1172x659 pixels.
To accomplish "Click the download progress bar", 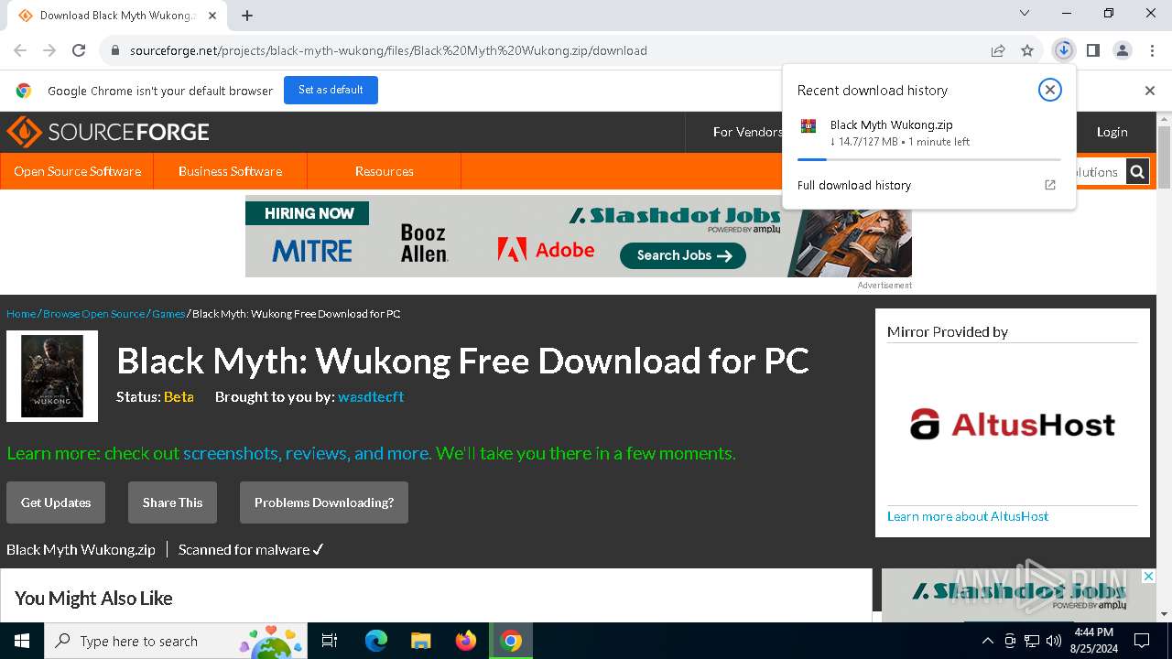I will pyautogui.click(x=929, y=159).
